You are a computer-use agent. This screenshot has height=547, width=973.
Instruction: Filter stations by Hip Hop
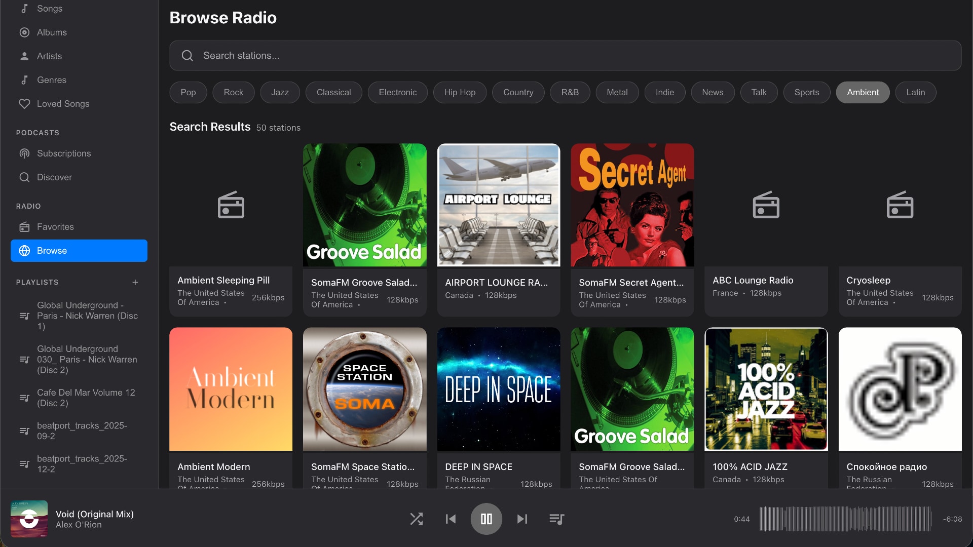click(460, 92)
